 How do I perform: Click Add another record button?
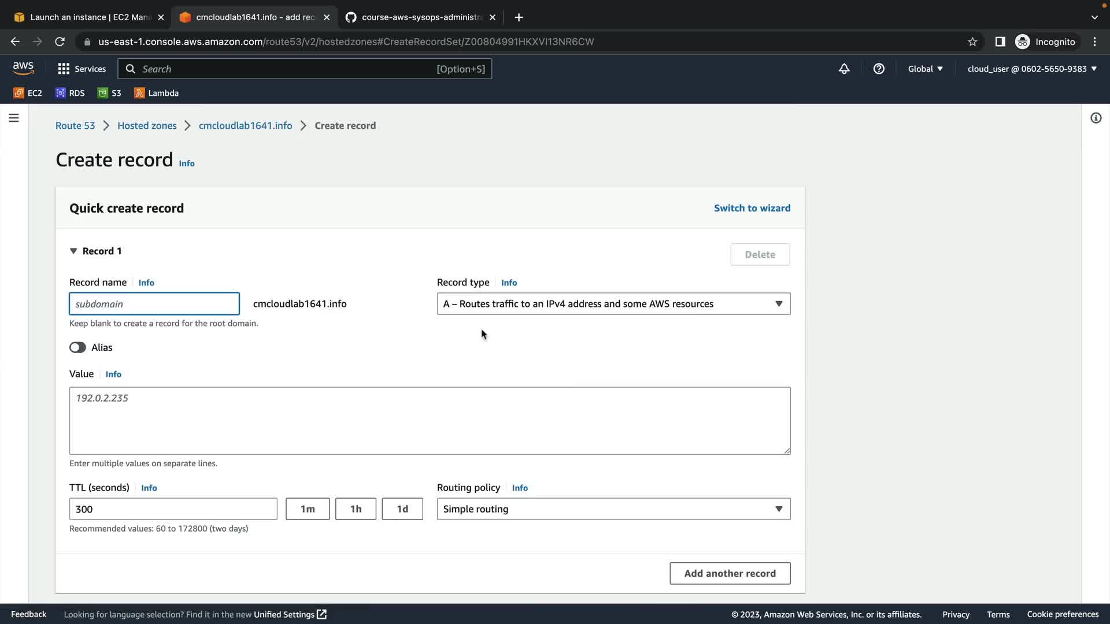pyautogui.click(x=730, y=573)
